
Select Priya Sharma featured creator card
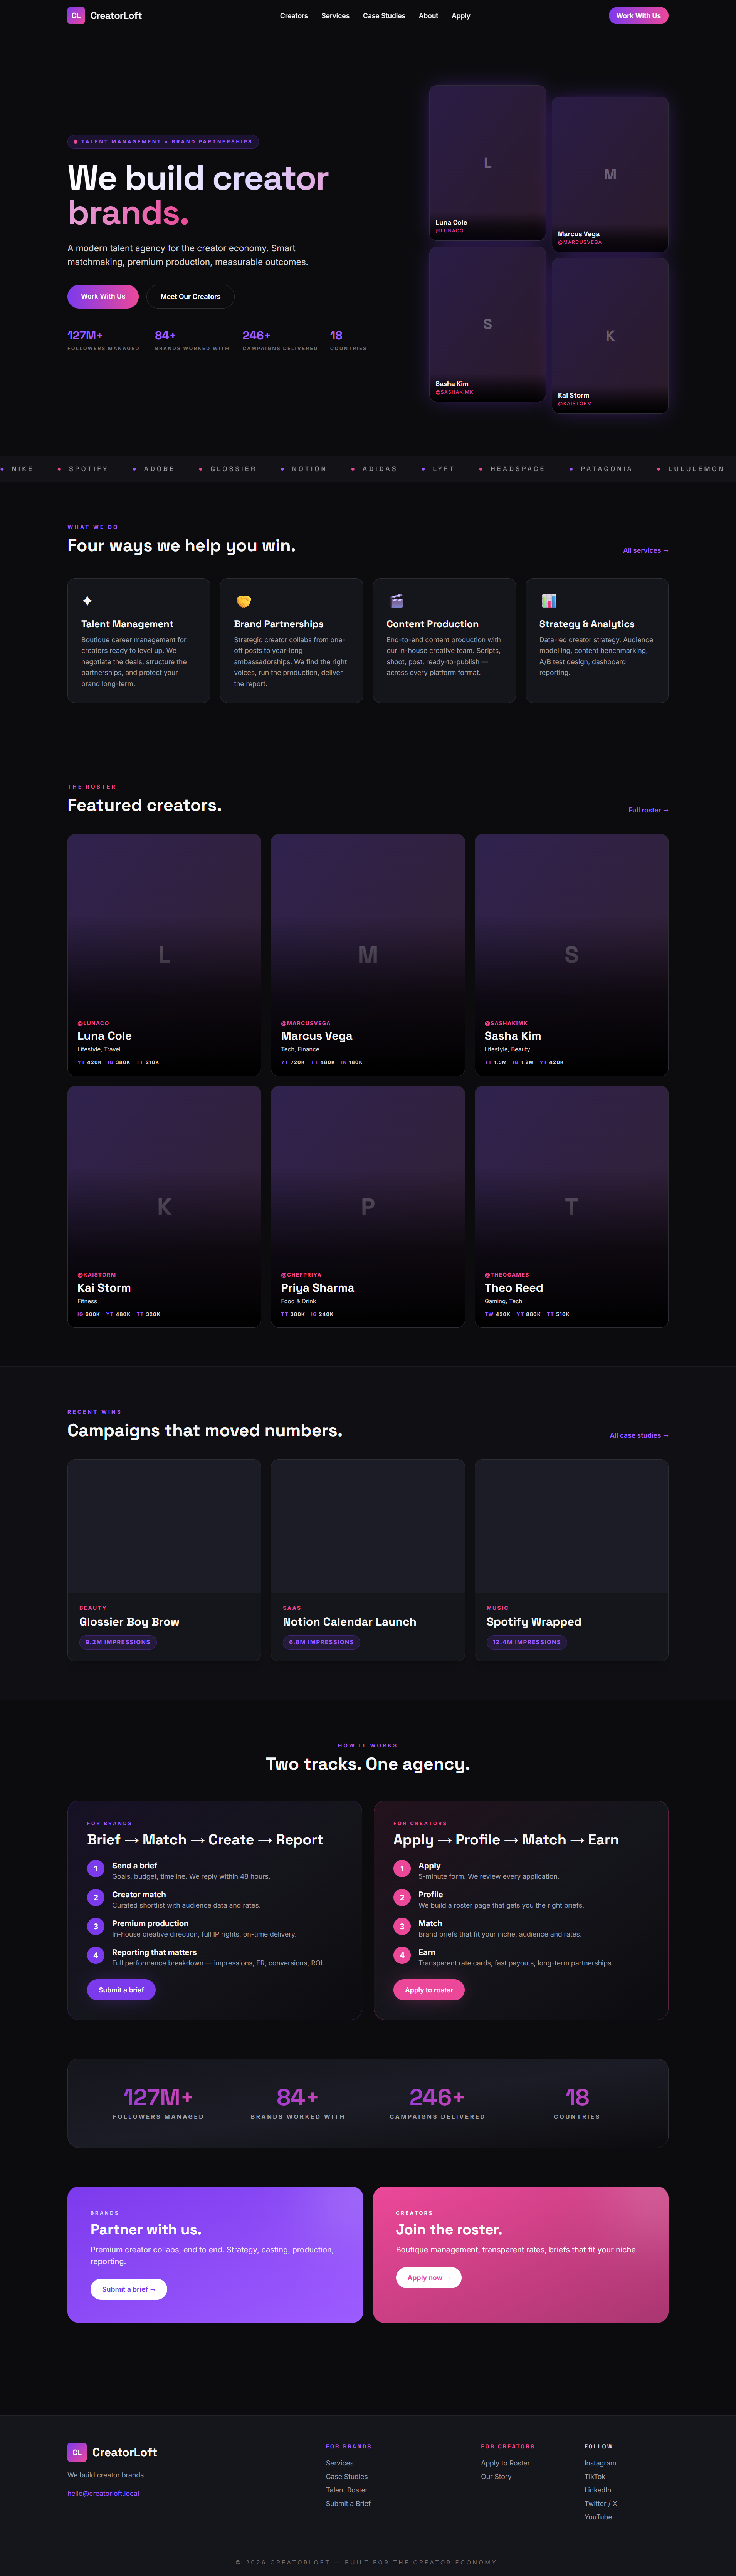pyautogui.click(x=368, y=1206)
